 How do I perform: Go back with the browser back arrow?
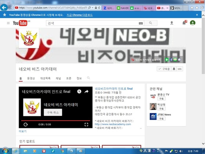(x=4, y=8)
